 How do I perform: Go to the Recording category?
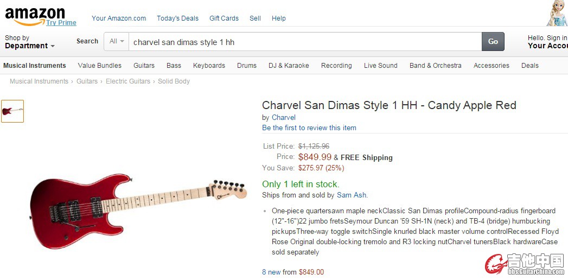[x=336, y=66]
